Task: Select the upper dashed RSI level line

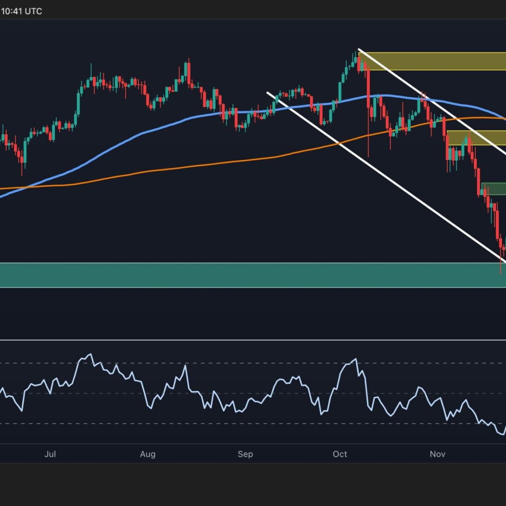Action: (253, 363)
